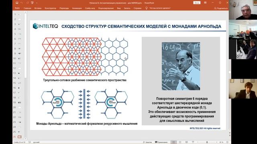Redo the action in Quick Access Toolbar
Viewport: 257px width, 144px height.
pyautogui.click(x=27, y=3)
